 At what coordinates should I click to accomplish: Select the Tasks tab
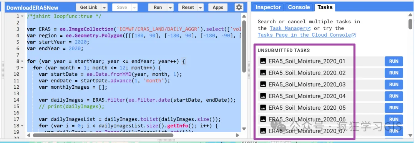pyautogui.click(x=325, y=7)
